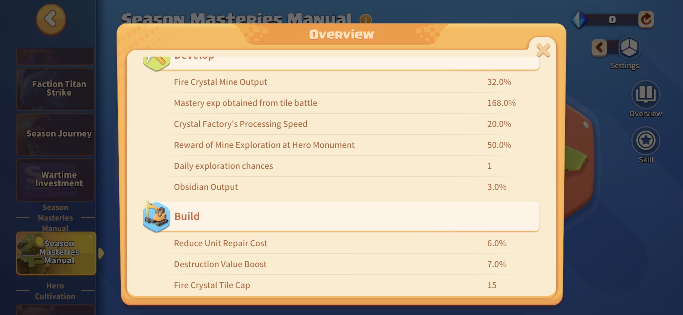The image size is (683, 315).
Task: Open the Overview book icon
Action: tap(646, 95)
